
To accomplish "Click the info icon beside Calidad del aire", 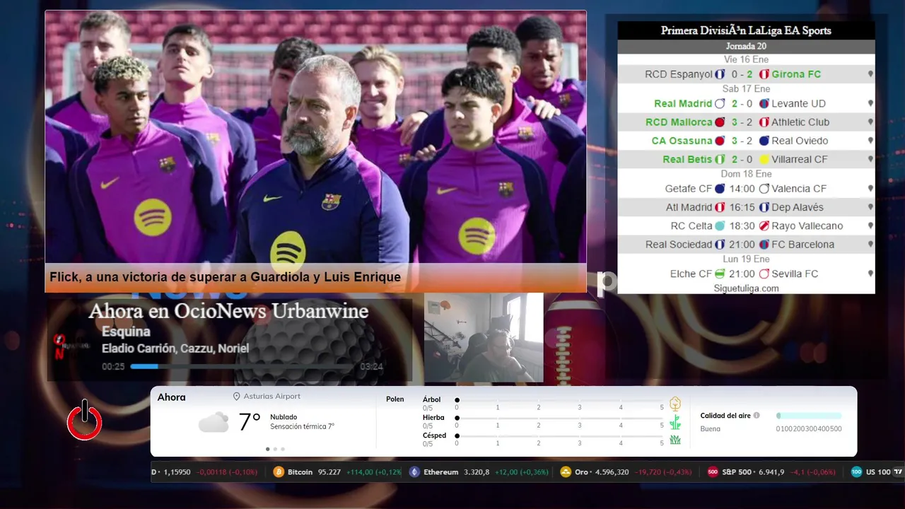I will (757, 416).
